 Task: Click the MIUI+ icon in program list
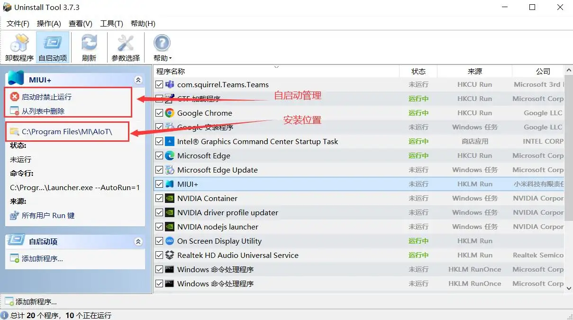170,184
